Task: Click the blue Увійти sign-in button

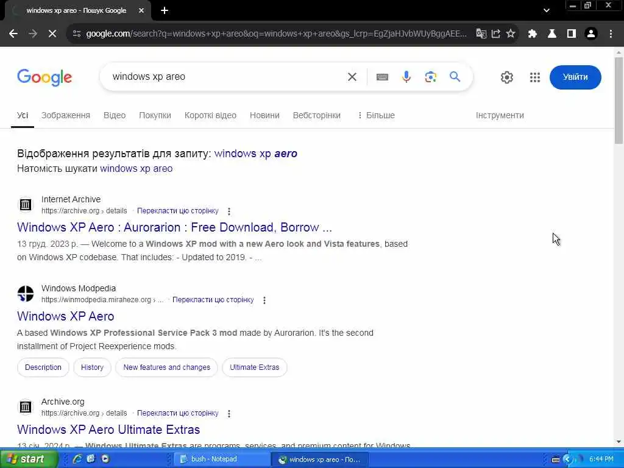Action: pyautogui.click(x=575, y=77)
